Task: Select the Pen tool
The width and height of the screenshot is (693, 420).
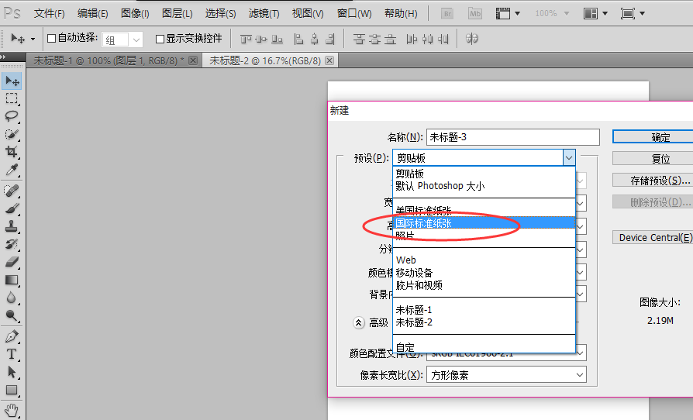Action: click(12, 336)
